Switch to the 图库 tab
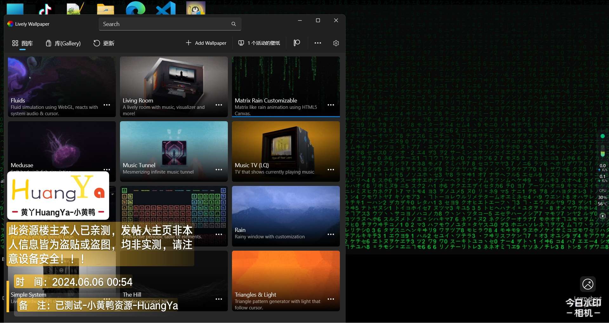The height and width of the screenshot is (323, 609). pos(23,43)
